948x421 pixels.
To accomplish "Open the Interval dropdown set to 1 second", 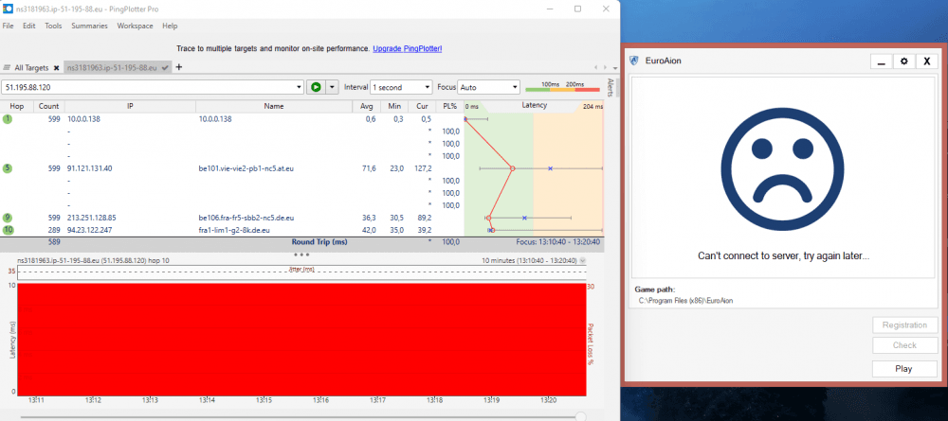I will coord(428,87).
